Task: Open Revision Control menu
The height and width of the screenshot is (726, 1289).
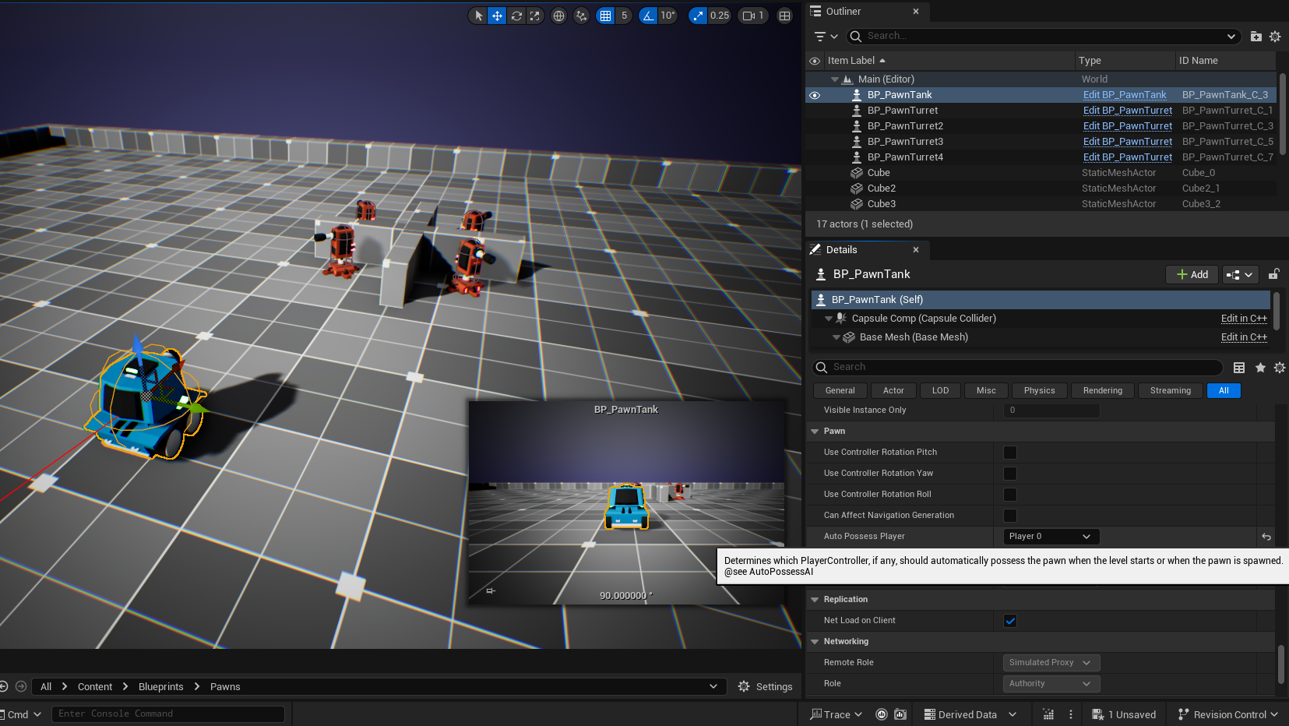Action: (x=1227, y=714)
